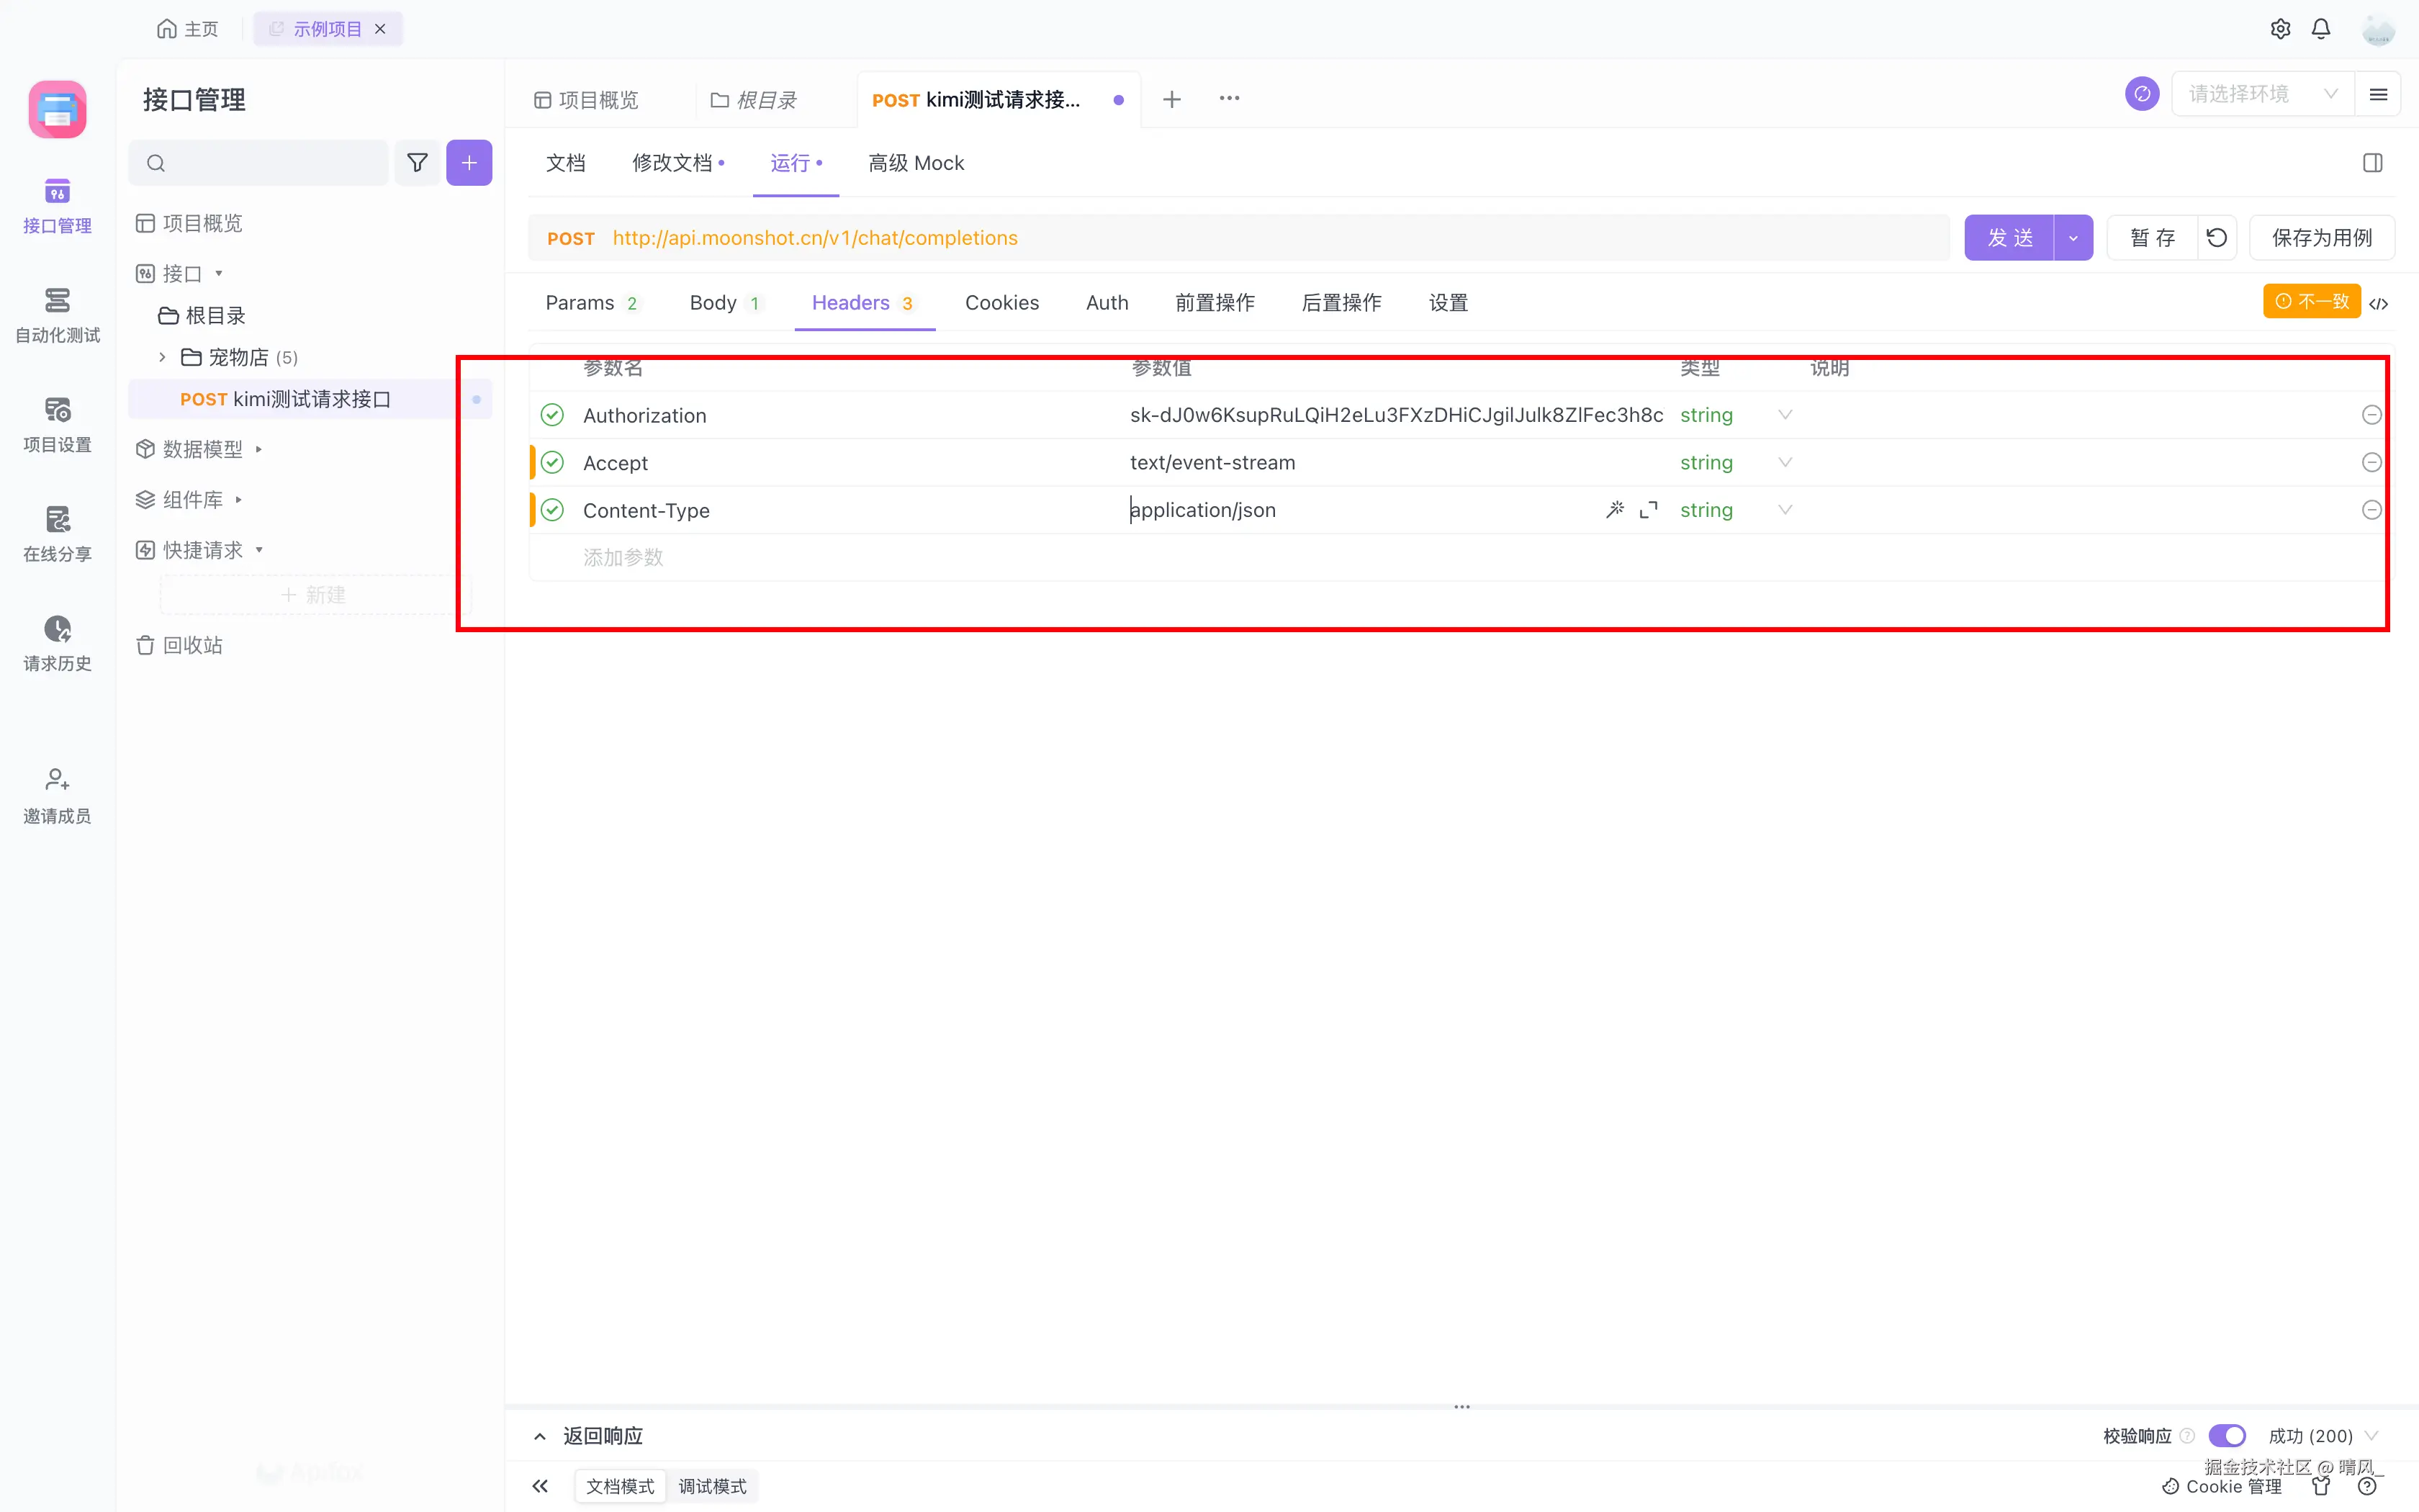
Task: Click the code view icon beside 不一致
Action: pos(2379,303)
